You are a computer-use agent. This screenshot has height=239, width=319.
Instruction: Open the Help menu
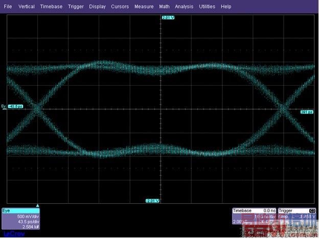(x=226, y=7)
